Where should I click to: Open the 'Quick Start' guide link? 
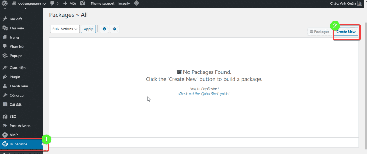(x=204, y=93)
